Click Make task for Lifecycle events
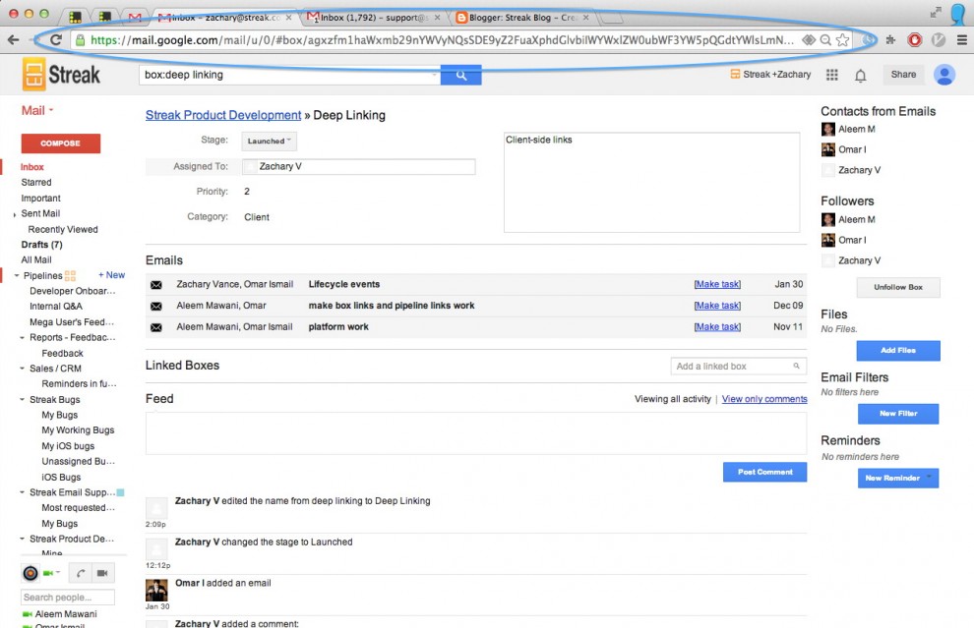 pos(717,284)
